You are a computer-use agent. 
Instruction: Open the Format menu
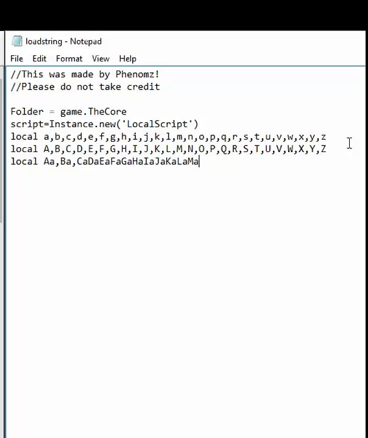[69, 58]
